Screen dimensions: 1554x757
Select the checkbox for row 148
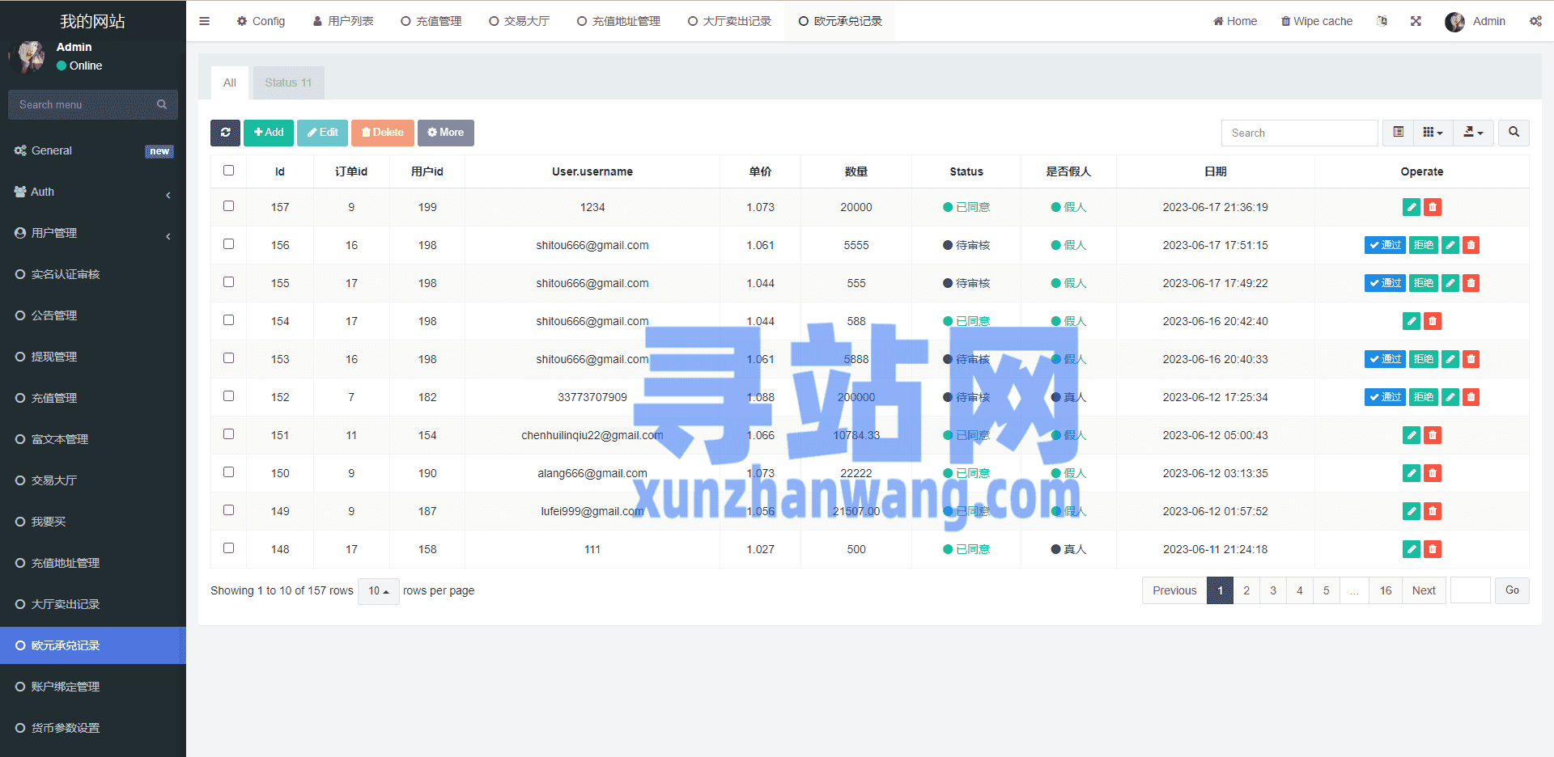coord(228,548)
